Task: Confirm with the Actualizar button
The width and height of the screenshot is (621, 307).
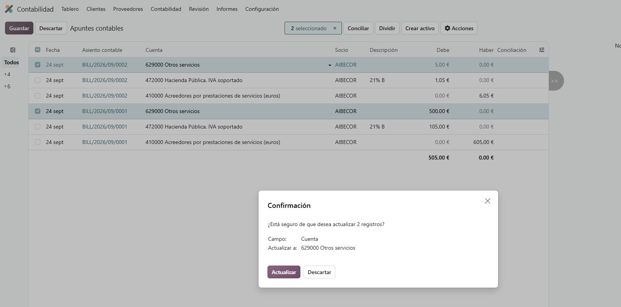Action: coord(284,272)
